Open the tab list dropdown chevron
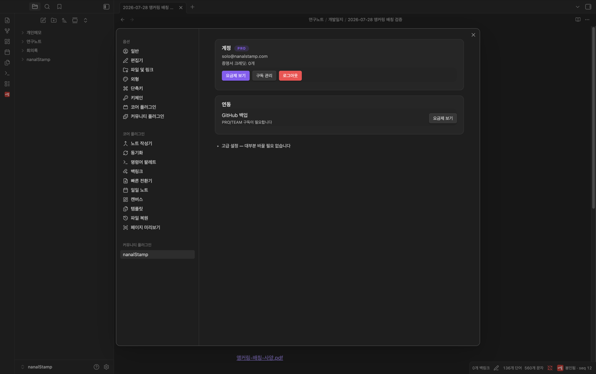596x374 pixels. (x=578, y=7)
